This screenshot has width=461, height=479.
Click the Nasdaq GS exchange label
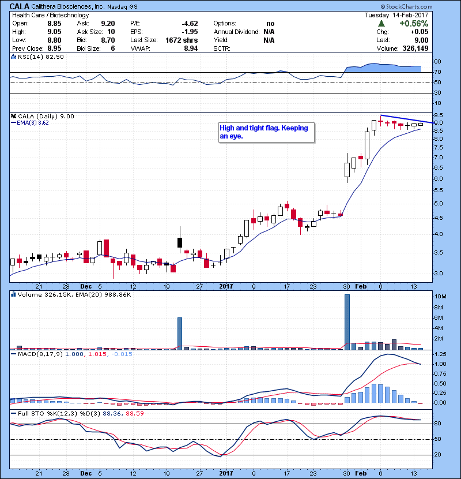(x=122, y=6)
